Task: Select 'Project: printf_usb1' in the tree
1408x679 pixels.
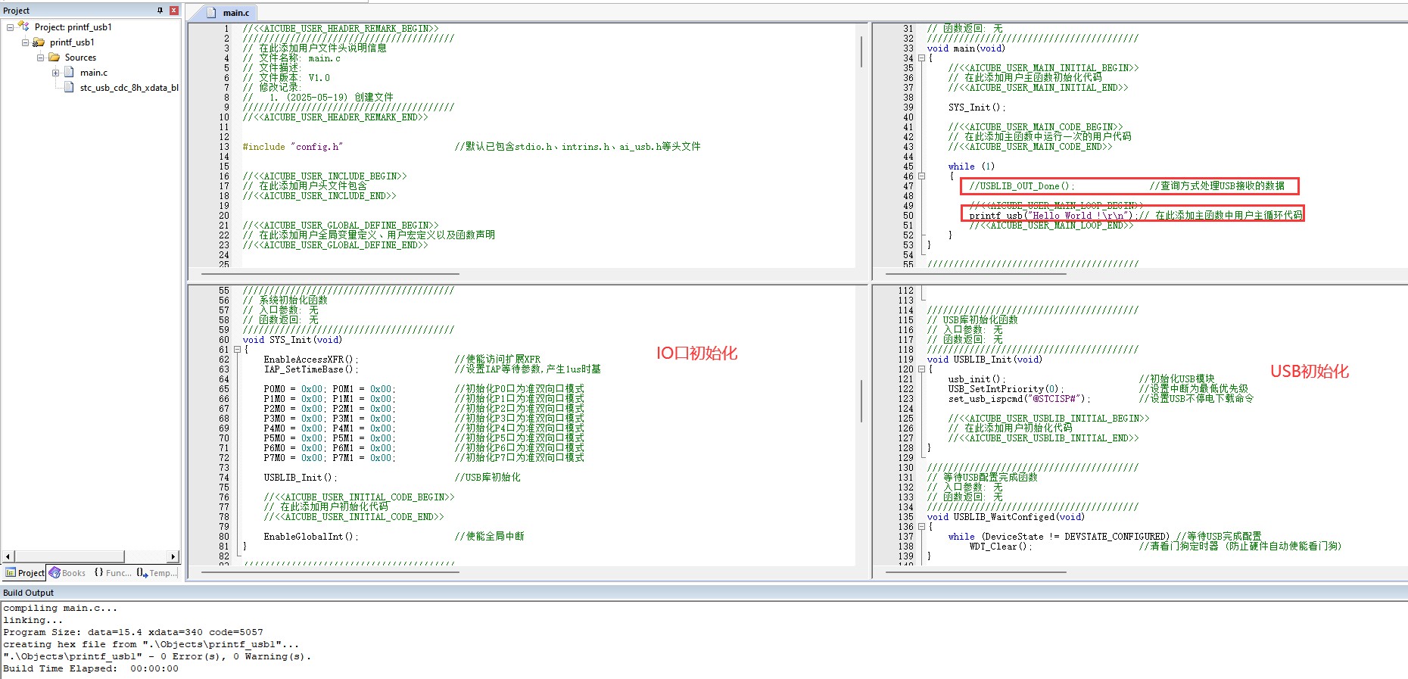Action: tap(73, 27)
